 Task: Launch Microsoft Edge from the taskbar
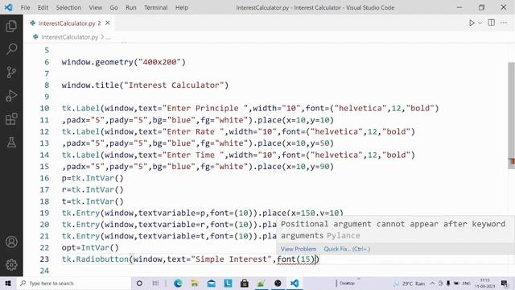coord(178,283)
